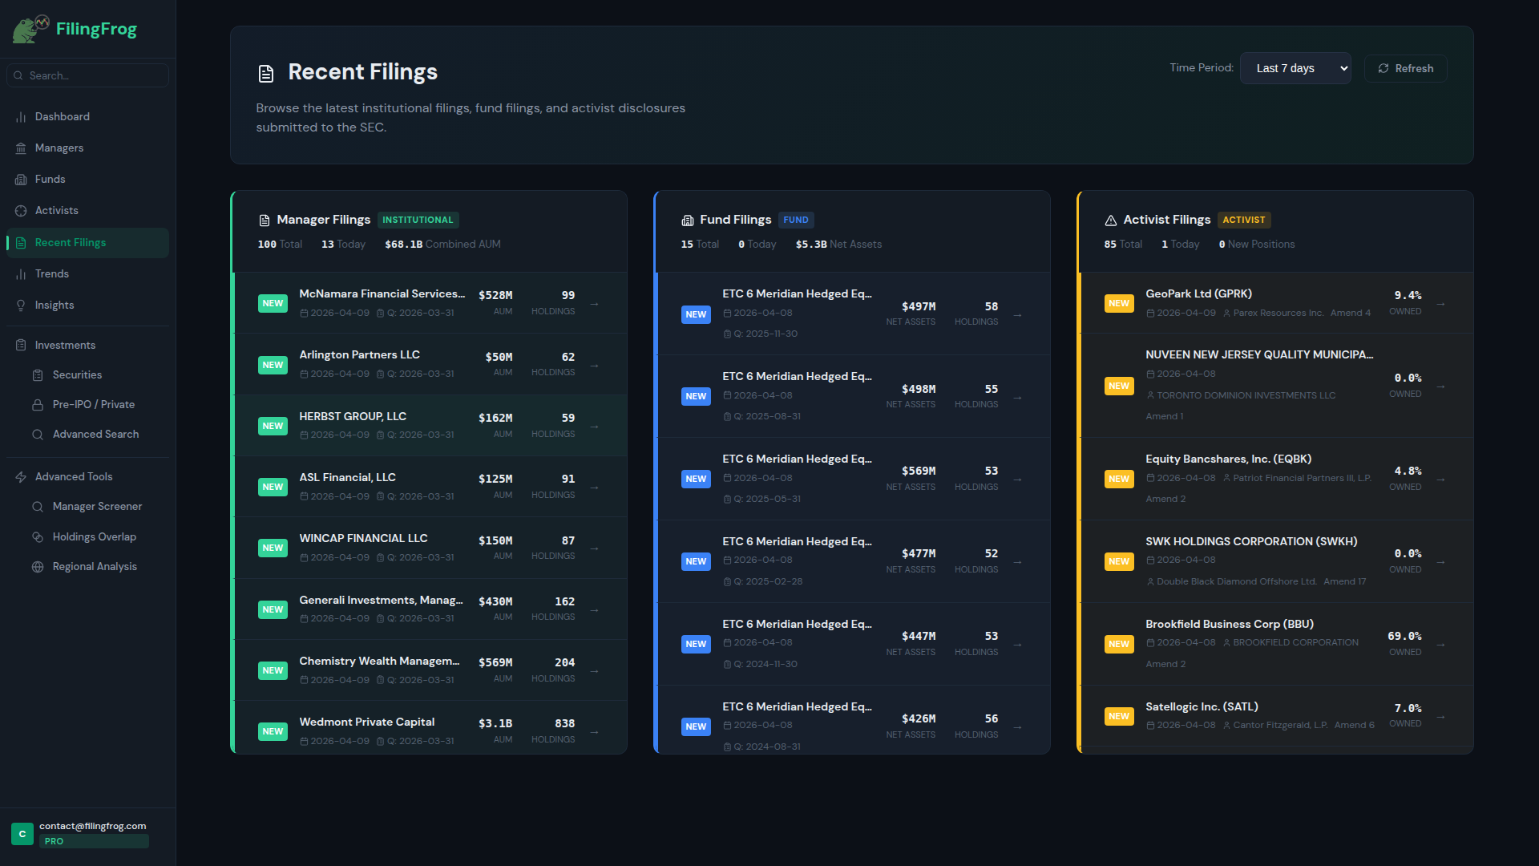Select Trends in the sidebar menu
The width and height of the screenshot is (1539, 866).
21,273
